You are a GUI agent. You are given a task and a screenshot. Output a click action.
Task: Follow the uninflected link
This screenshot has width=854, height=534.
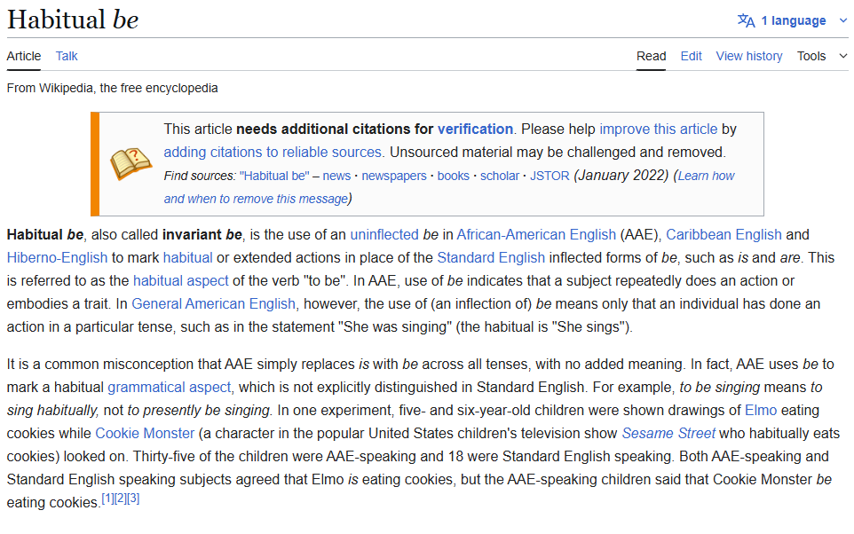[384, 234]
